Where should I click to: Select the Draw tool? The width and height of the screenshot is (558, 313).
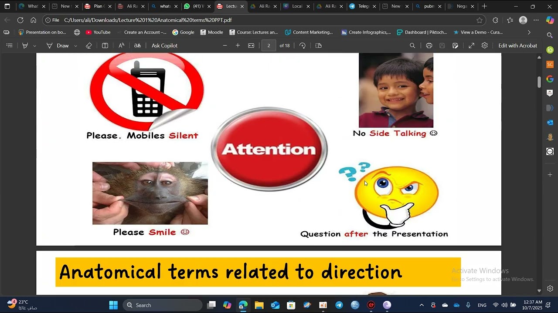tap(58, 46)
